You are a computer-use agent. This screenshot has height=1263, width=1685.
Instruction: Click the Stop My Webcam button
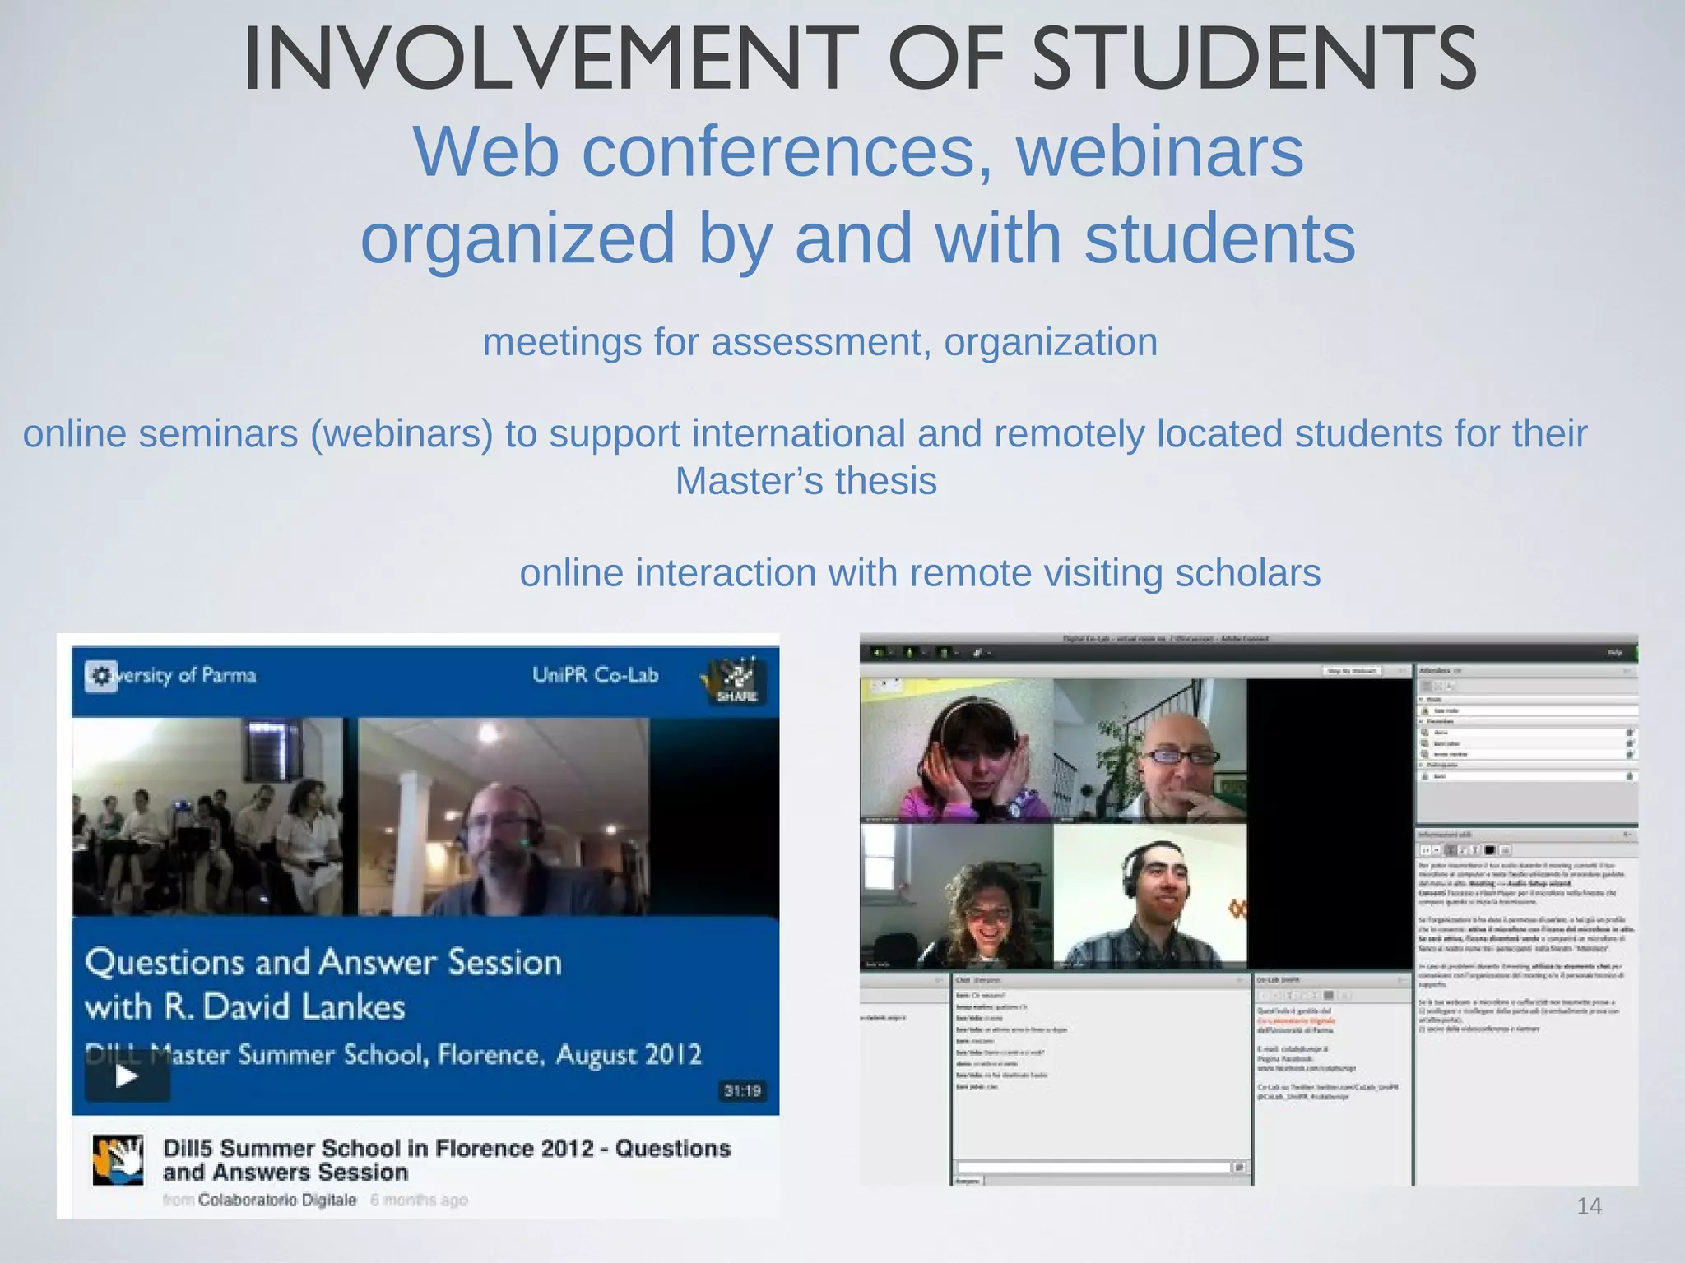pyautogui.click(x=1353, y=671)
